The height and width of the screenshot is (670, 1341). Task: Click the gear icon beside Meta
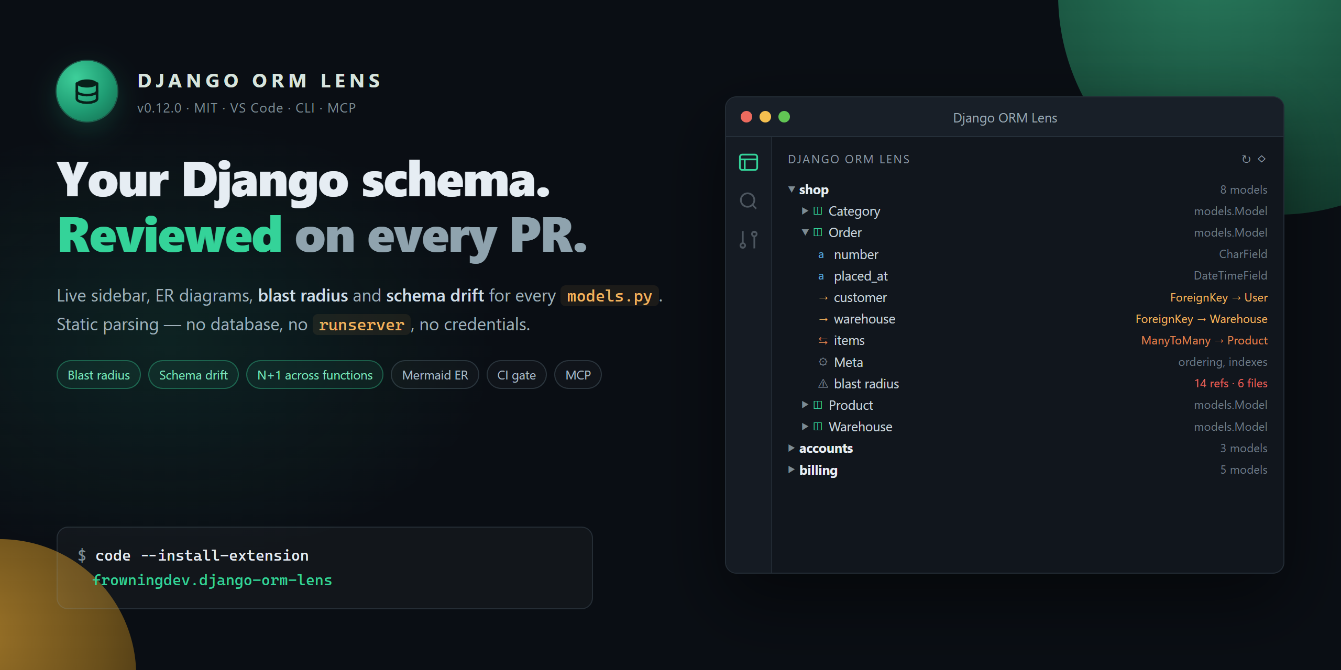coord(823,362)
